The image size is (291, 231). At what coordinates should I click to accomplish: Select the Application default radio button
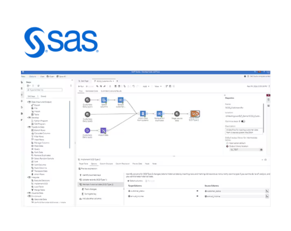coord(226,144)
